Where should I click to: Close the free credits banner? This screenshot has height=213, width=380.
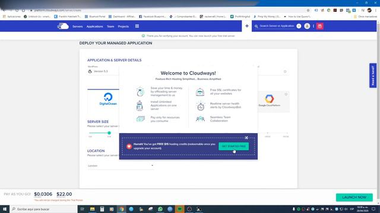click(x=246, y=138)
